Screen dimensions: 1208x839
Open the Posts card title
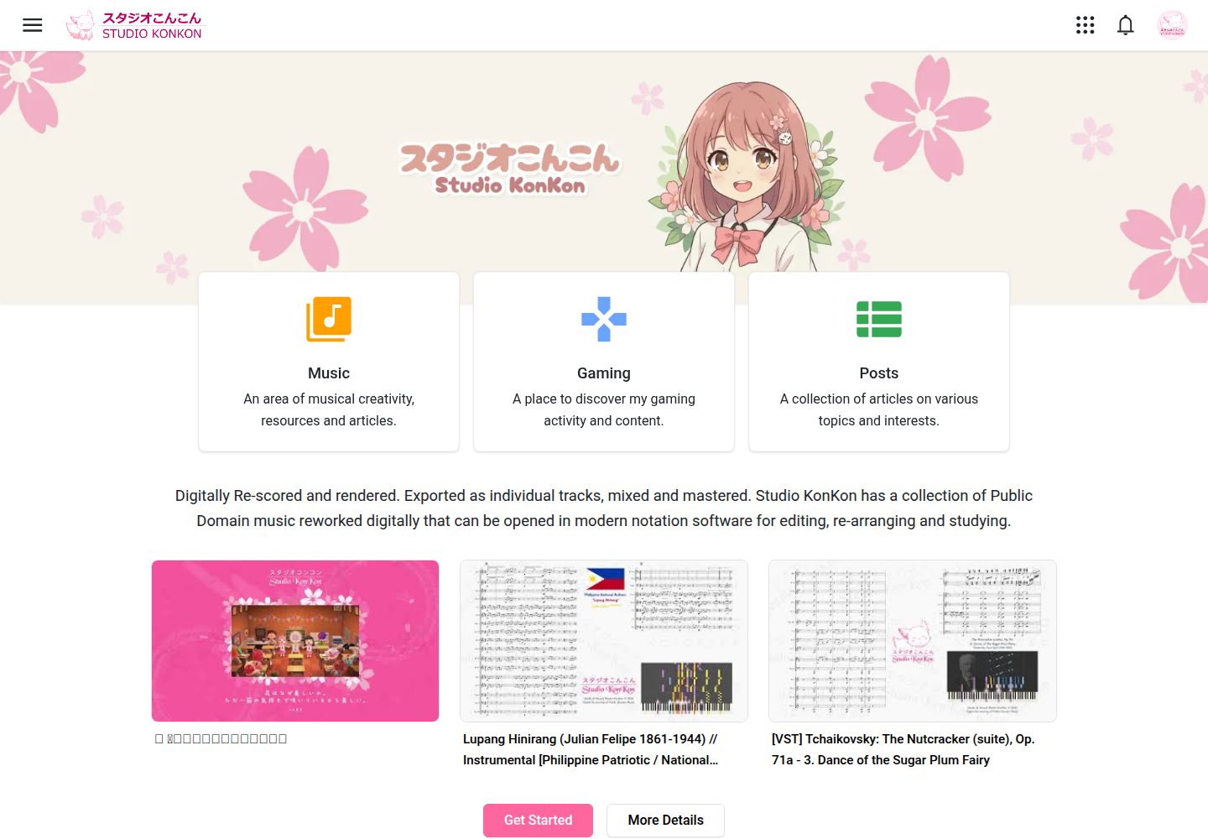tap(879, 373)
